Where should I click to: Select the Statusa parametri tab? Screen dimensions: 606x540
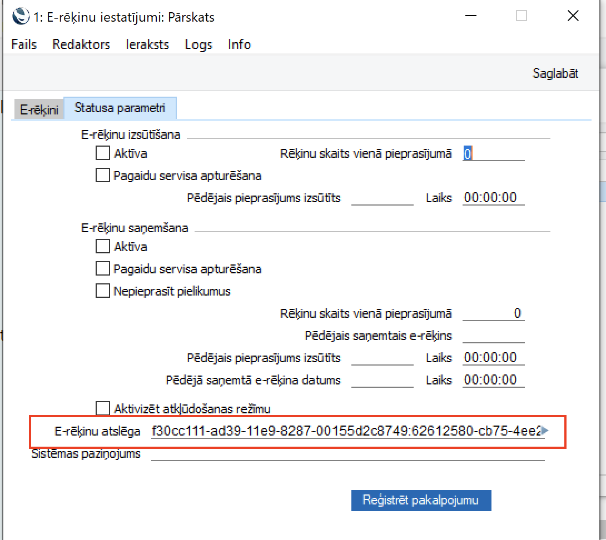pyautogui.click(x=120, y=108)
